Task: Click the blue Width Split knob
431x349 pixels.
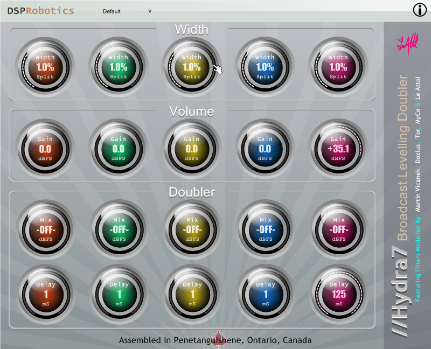Action: pyautogui.click(x=265, y=67)
